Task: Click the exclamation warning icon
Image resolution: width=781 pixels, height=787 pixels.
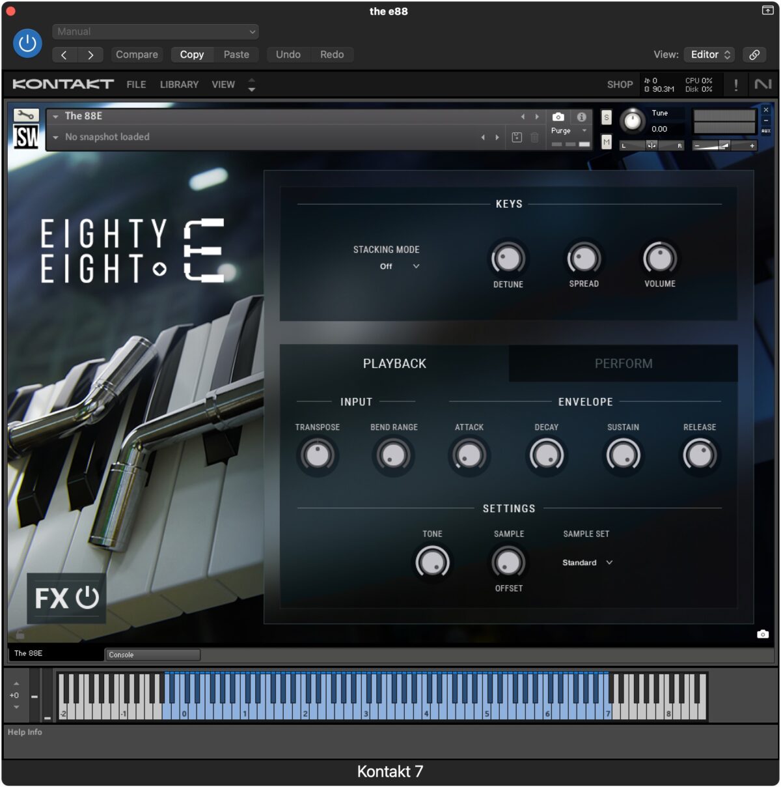Action: [736, 85]
